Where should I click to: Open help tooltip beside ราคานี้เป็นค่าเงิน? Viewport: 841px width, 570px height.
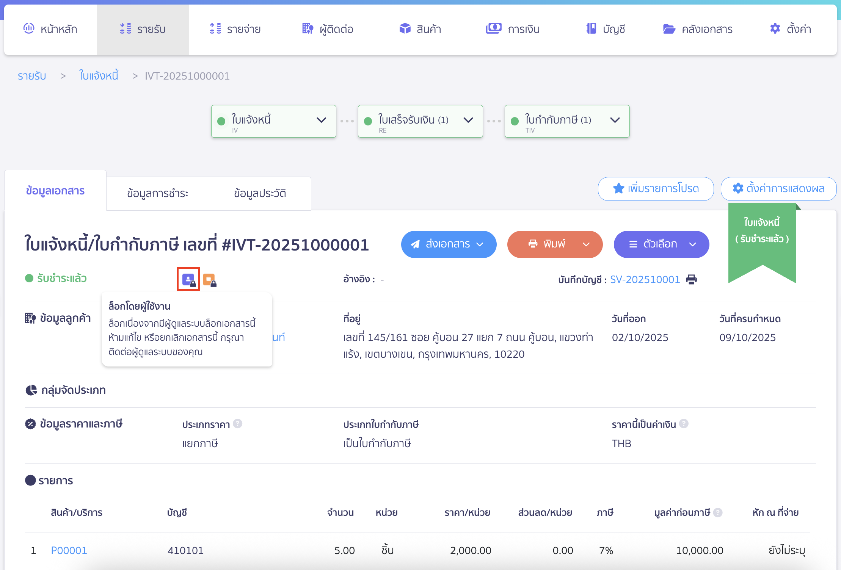point(684,424)
